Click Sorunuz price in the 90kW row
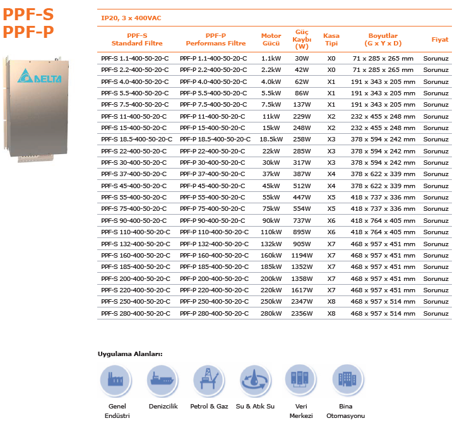The height and width of the screenshot is (423, 457). [436, 220]
